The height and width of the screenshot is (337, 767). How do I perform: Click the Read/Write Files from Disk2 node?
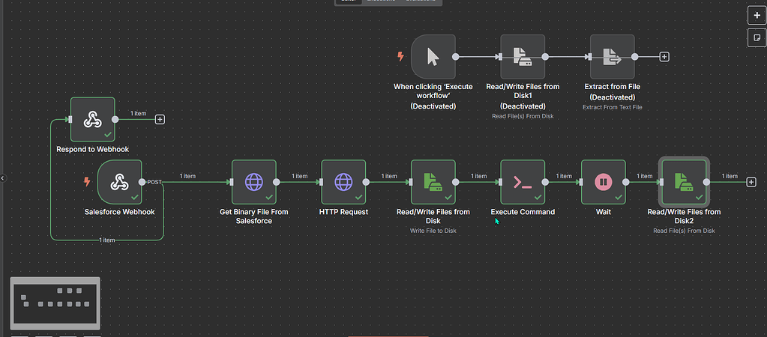coord(683,181)
